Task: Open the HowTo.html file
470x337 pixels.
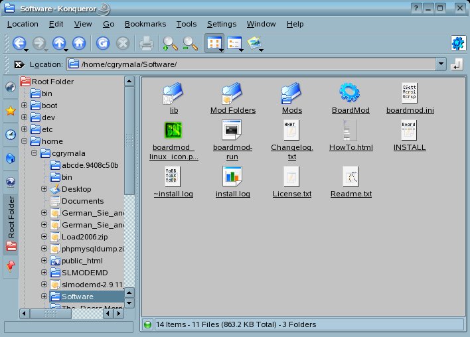Action: tap(351, 135)
